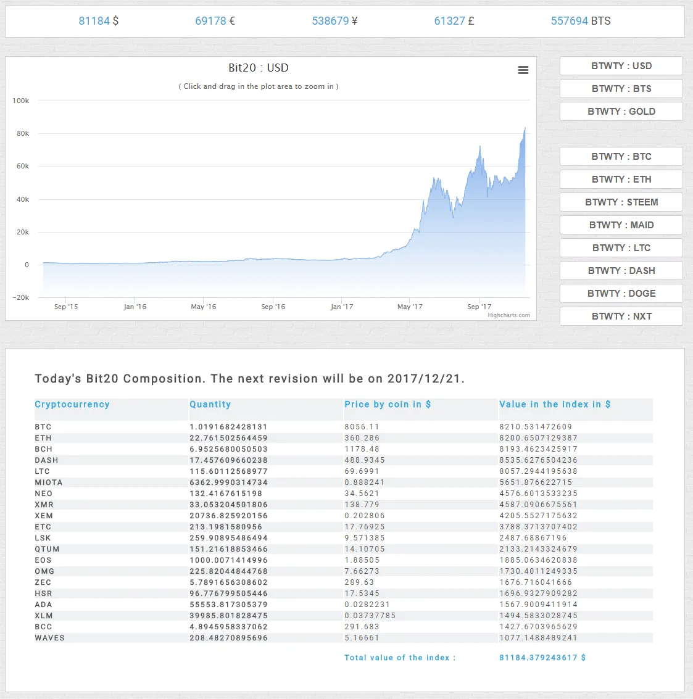Click the Sep '17 x-axis label
This screenshot has height=699, width=693.
(479, 307)
